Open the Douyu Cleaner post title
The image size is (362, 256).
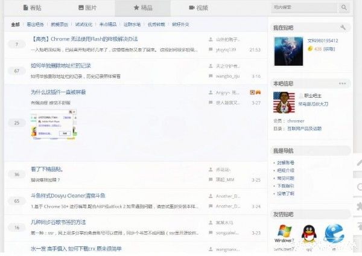68,196
